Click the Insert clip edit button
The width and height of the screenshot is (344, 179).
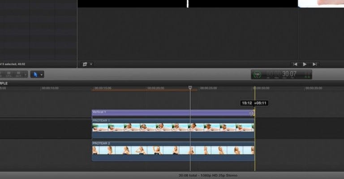coord(9,74)
